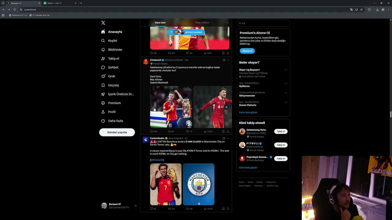Like the CimbomX post
Viewport: 392px width, 220px height.
[189, 131]
